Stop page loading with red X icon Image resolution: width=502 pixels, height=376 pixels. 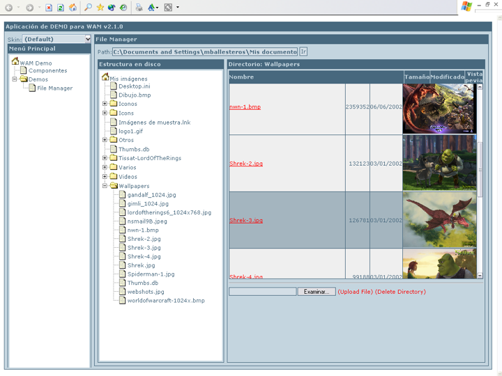coord(49,8)
